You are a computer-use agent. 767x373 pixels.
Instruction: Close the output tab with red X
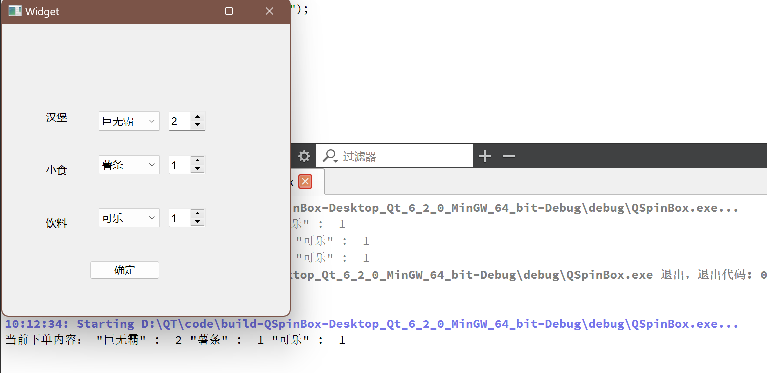305,181
